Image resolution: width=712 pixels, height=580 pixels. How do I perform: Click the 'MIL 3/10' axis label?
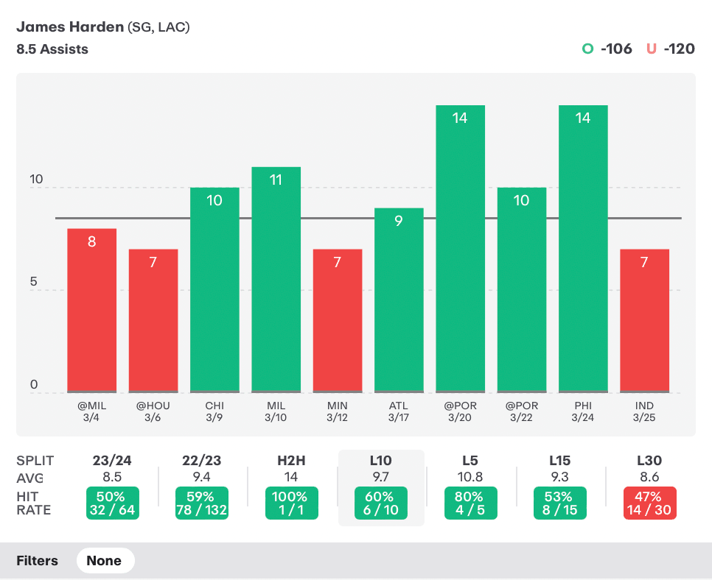coord(276,411)
